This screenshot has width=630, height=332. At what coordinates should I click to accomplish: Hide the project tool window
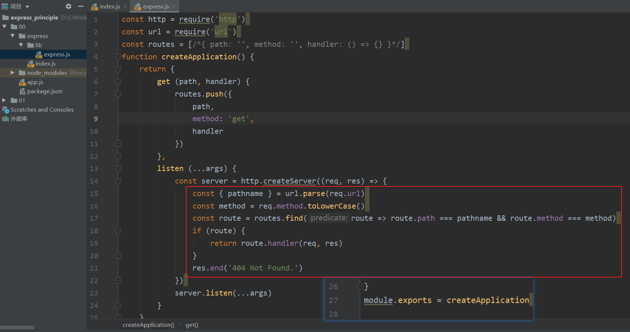coord(81,6)
